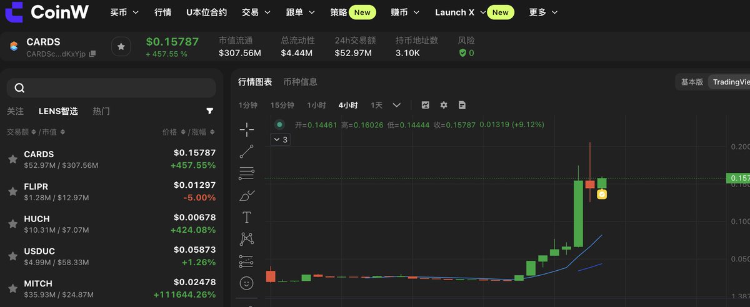Click MITCH change +111644.26%
The image size is (750, 307).
point(184,295)
